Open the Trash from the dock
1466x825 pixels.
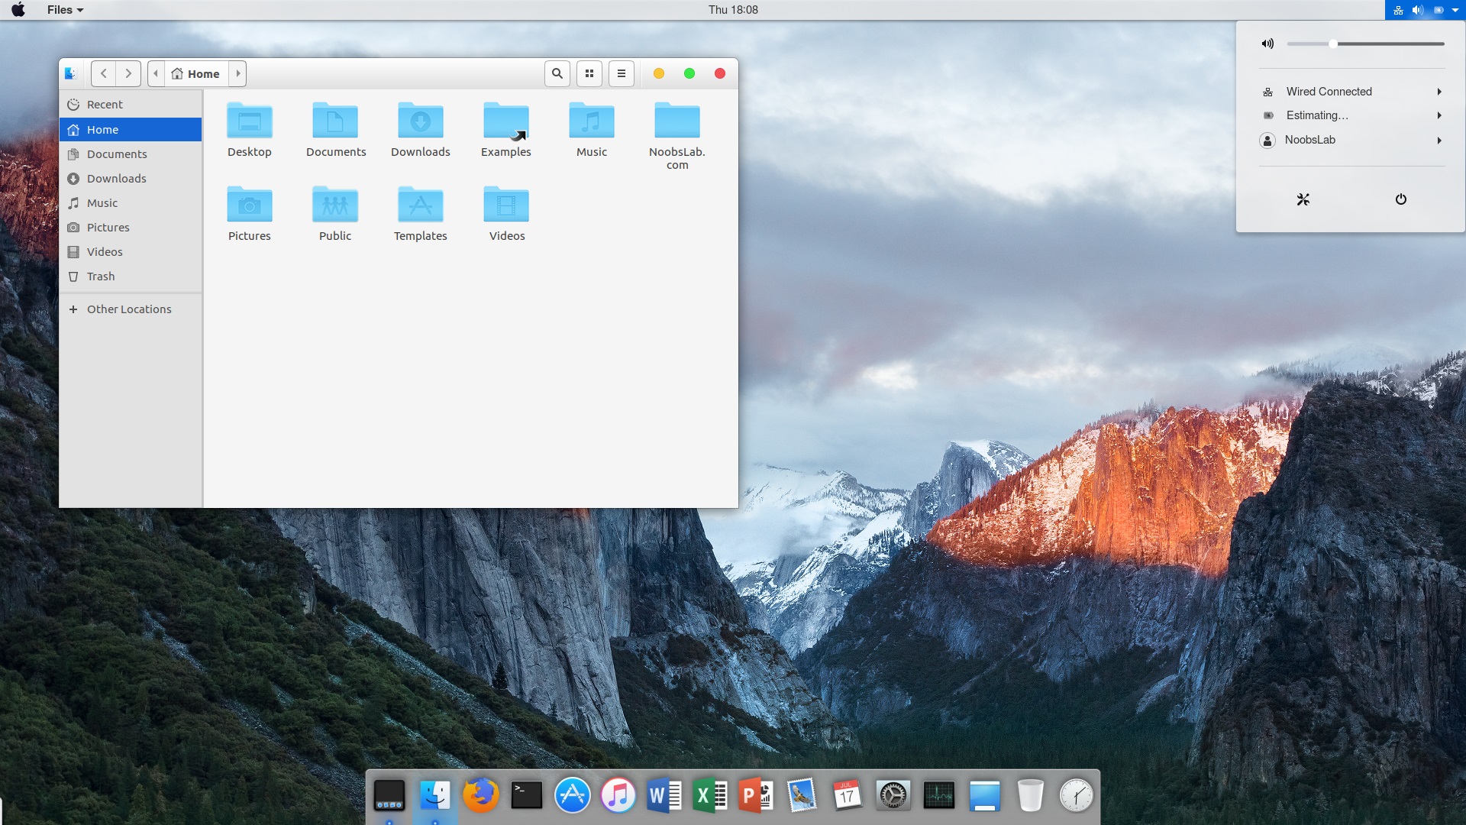[1031, 795]
